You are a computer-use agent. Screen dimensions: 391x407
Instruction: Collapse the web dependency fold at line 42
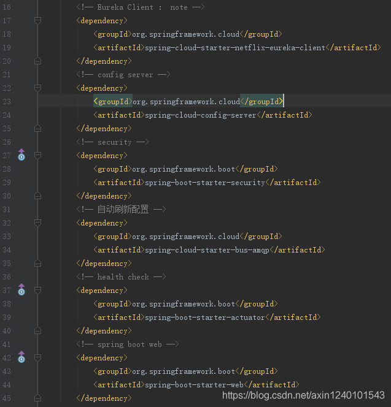click(37, 358)
